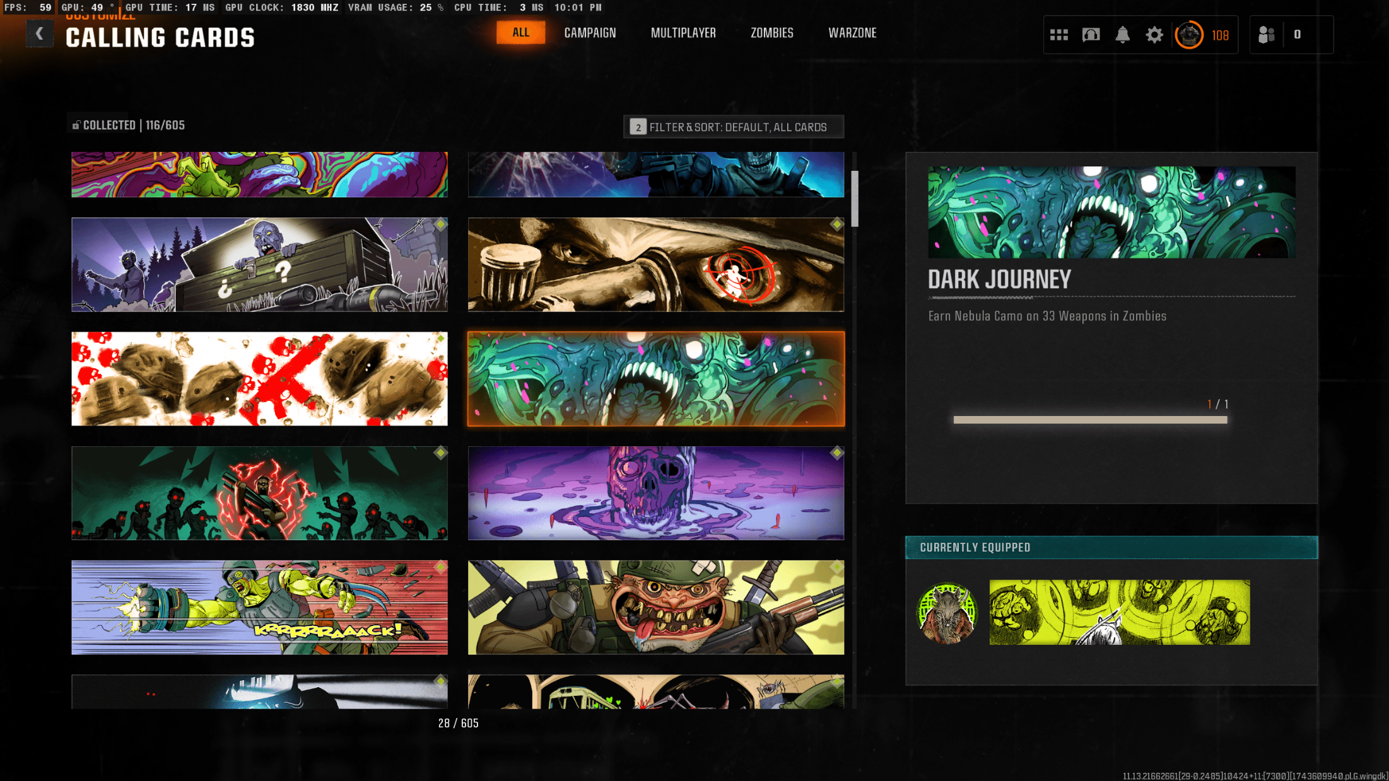
Task: Select the red skulls and helmets calling card
Action: coord(259,379)
